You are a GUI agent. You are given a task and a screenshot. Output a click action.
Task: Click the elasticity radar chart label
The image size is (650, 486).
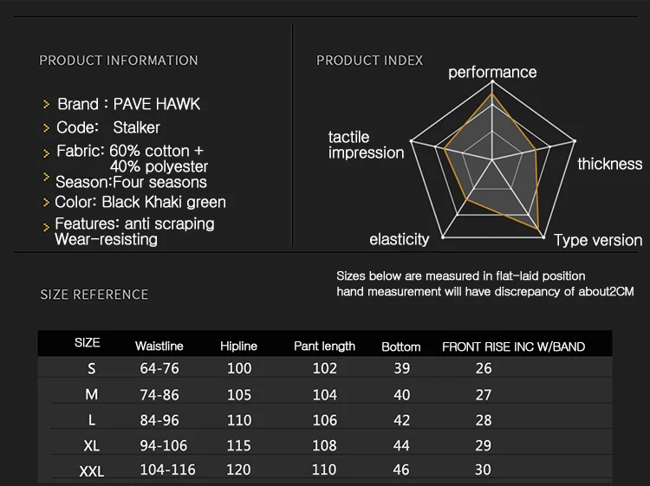[x=400, y=240]
